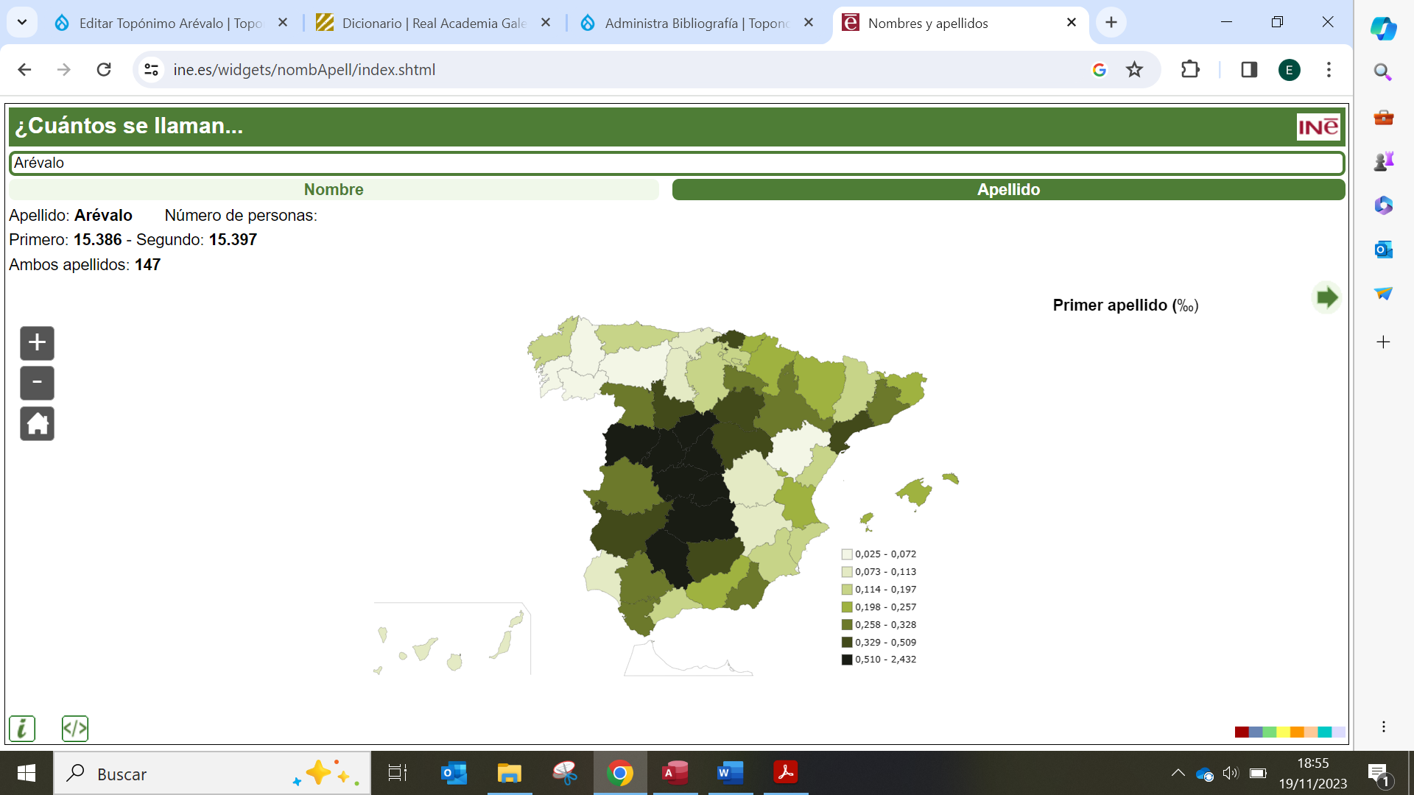Expand the tab search dropdown

tap(22, 23)
